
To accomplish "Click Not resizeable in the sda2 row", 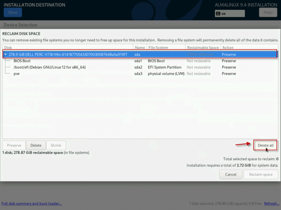I will (199, 67).
